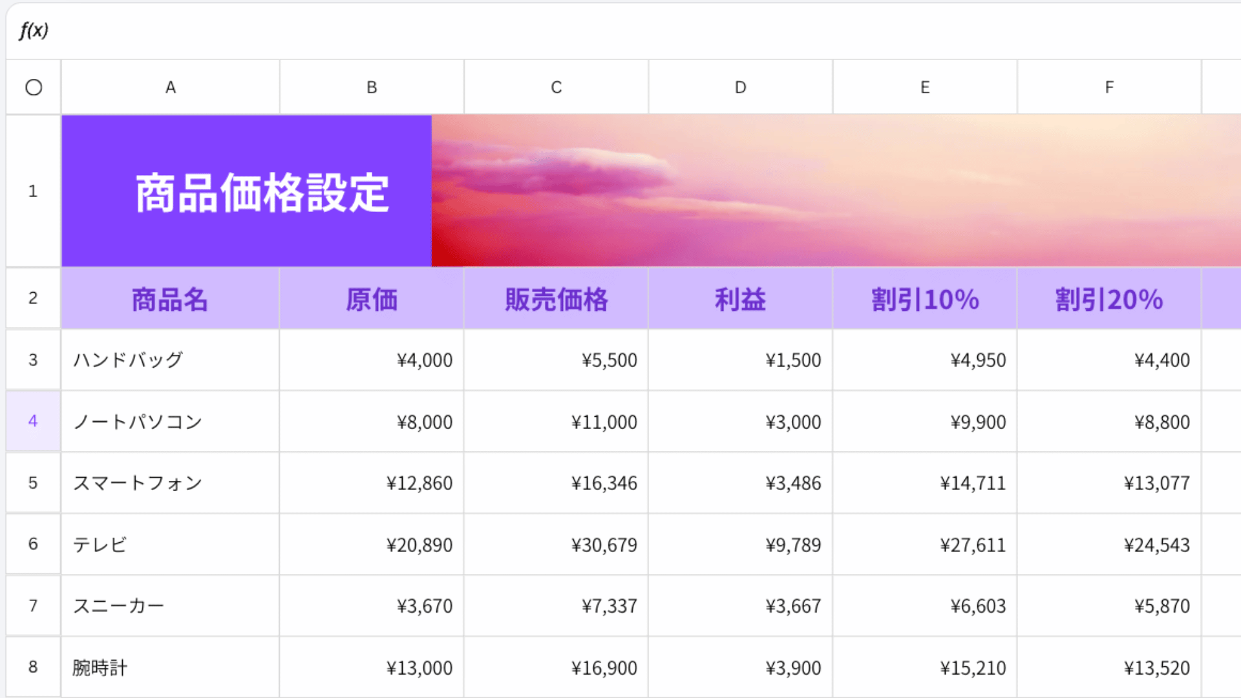
Task: Select the 割引10% header cell
Action: [x=925, y=299]
